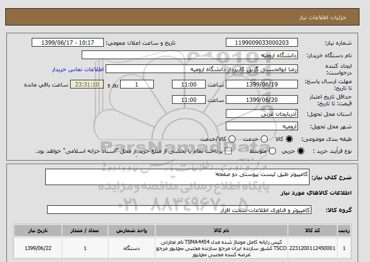The height and width of the screenshot is (262, 370).
Task: Click the product name cell TSMA4454
Action: click(x=222, y=248)
